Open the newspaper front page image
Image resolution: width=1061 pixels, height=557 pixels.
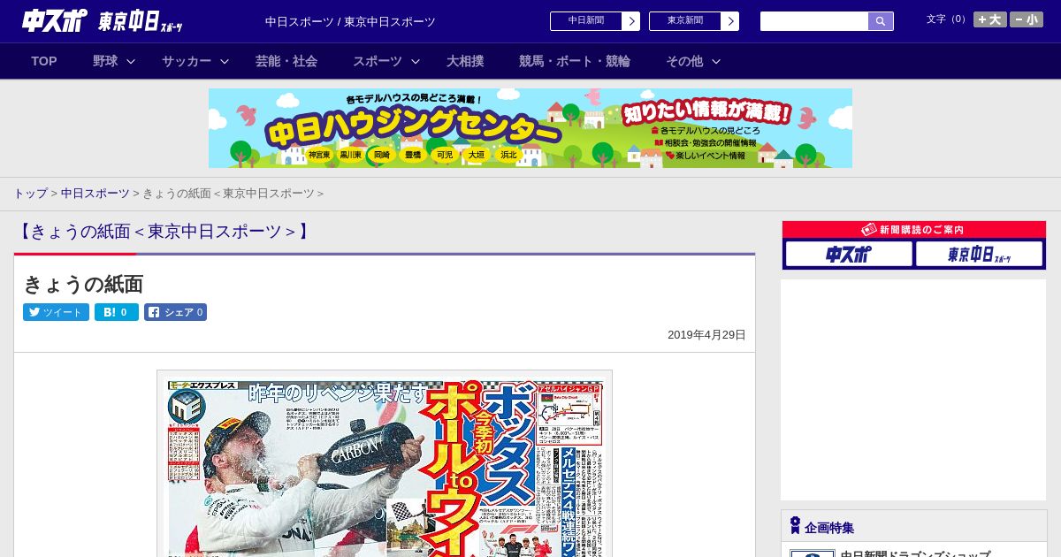[385, 463]
